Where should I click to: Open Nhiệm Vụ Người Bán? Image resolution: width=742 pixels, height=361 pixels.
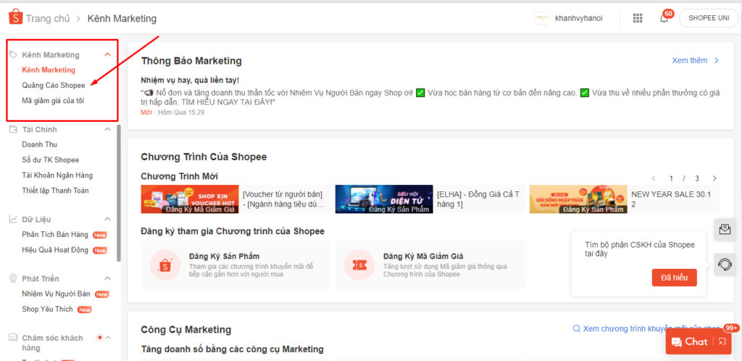pos(56,294)
